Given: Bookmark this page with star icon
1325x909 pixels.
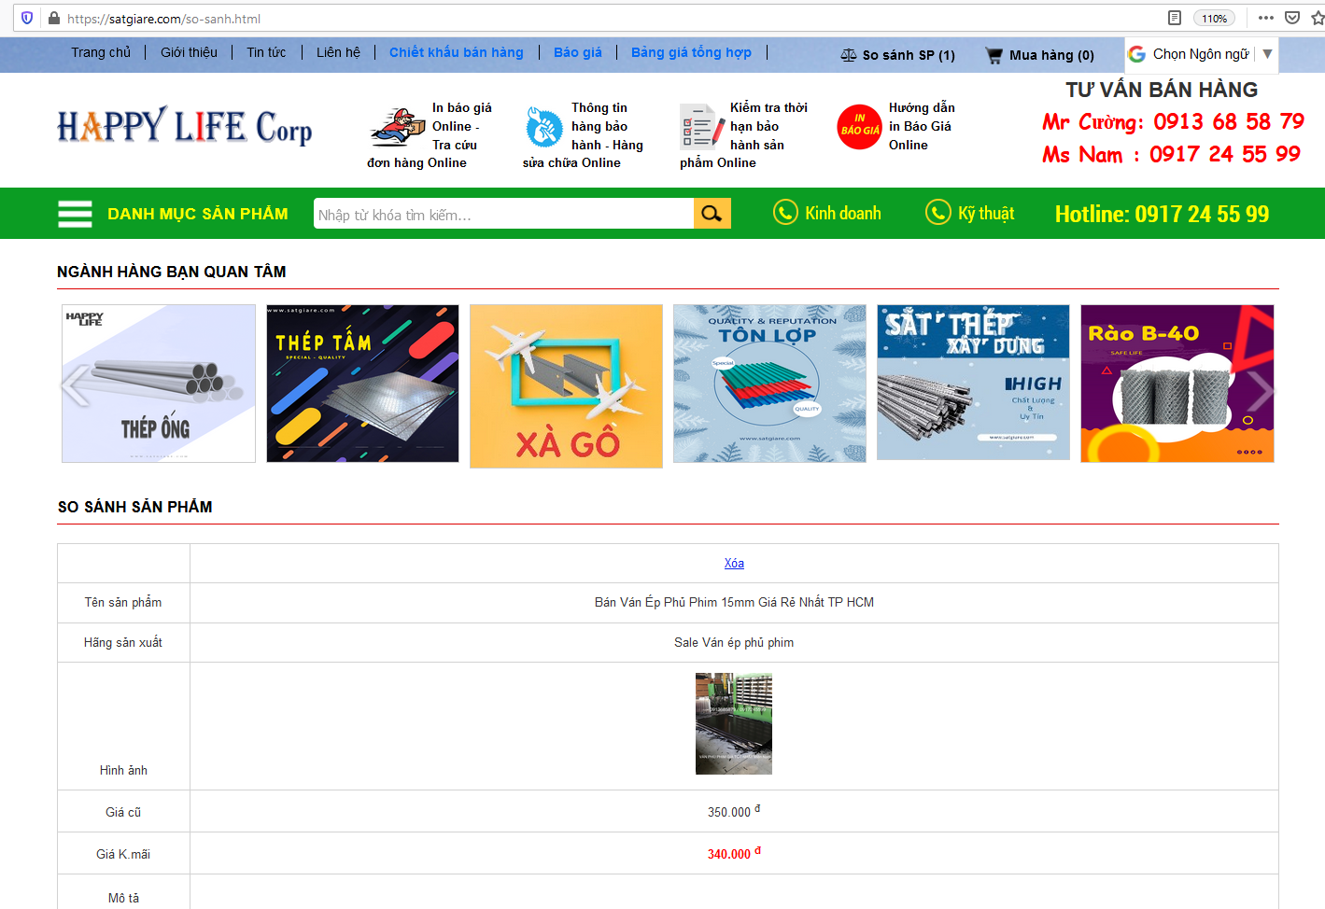Looking at the screenshot, I should tap(1317, 18).
